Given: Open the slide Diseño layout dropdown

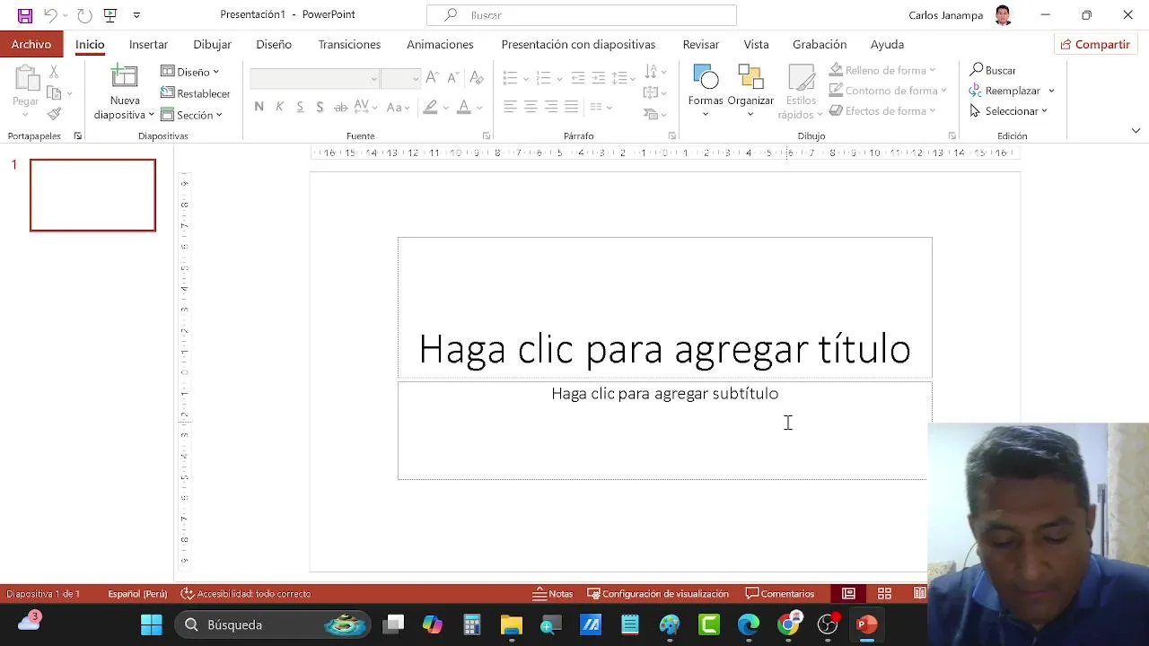Looking at the screenshot, I should (190, 72).
